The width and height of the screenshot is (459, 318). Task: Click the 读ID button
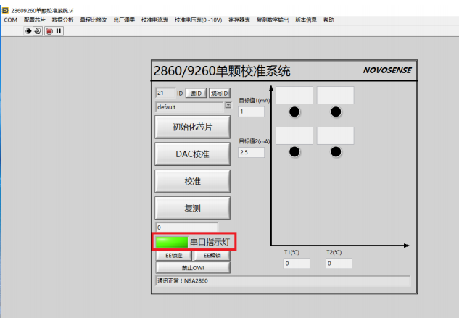coord(195,93)
